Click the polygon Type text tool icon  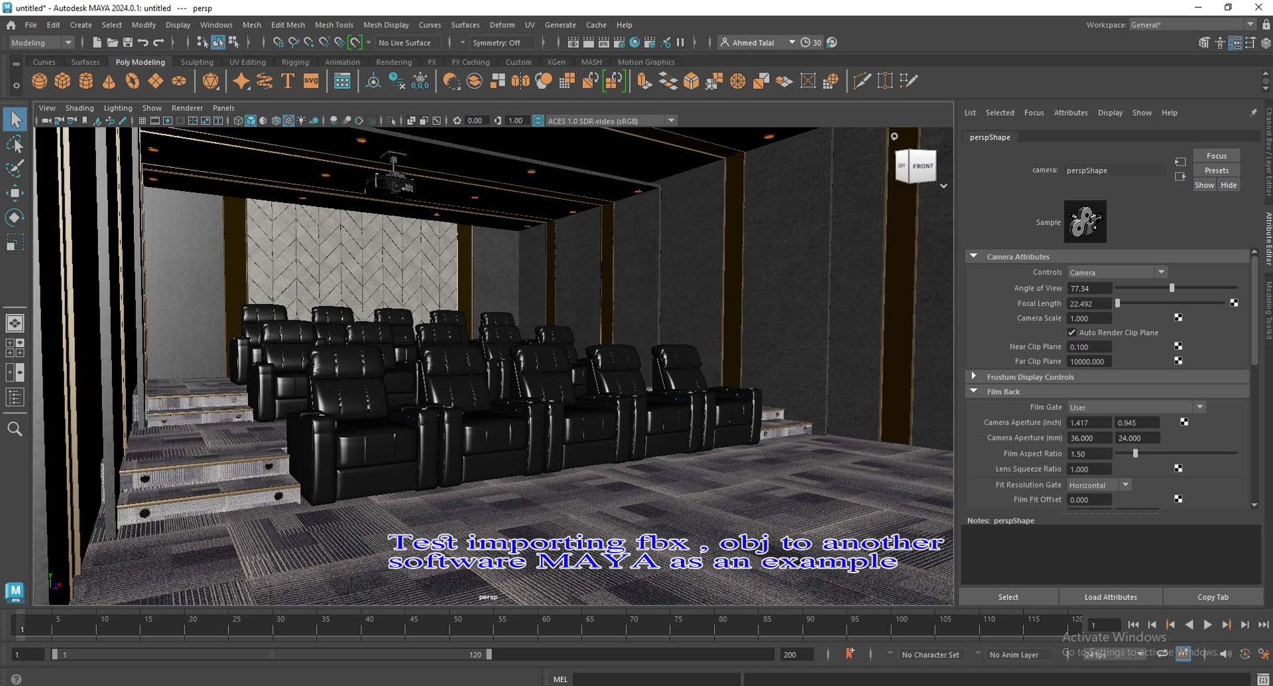[x=288, y=81]
